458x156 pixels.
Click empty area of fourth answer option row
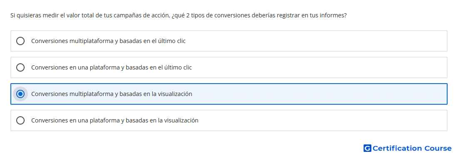321,120
